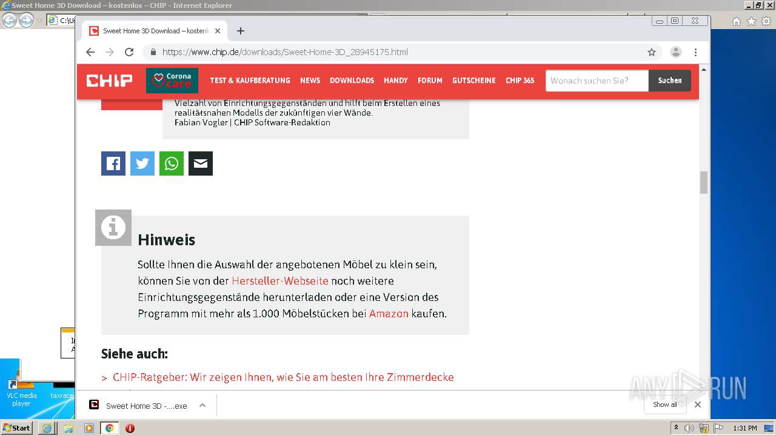Click Internet Explorer's back button
The width and height of the screenshot is (776, 436).
(x=9, y=20)
